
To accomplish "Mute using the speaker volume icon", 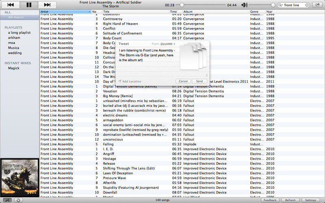I will click(x=244, y=5).
